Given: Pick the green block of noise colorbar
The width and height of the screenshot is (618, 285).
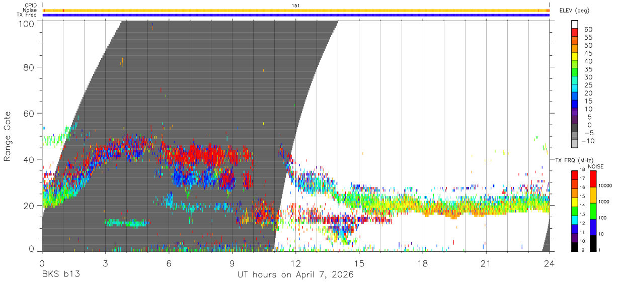Looking at the screenshot, I should 593,211.
